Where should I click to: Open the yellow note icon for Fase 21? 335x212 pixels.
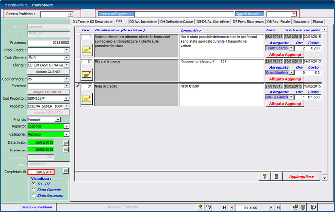(x=87, y=75)
